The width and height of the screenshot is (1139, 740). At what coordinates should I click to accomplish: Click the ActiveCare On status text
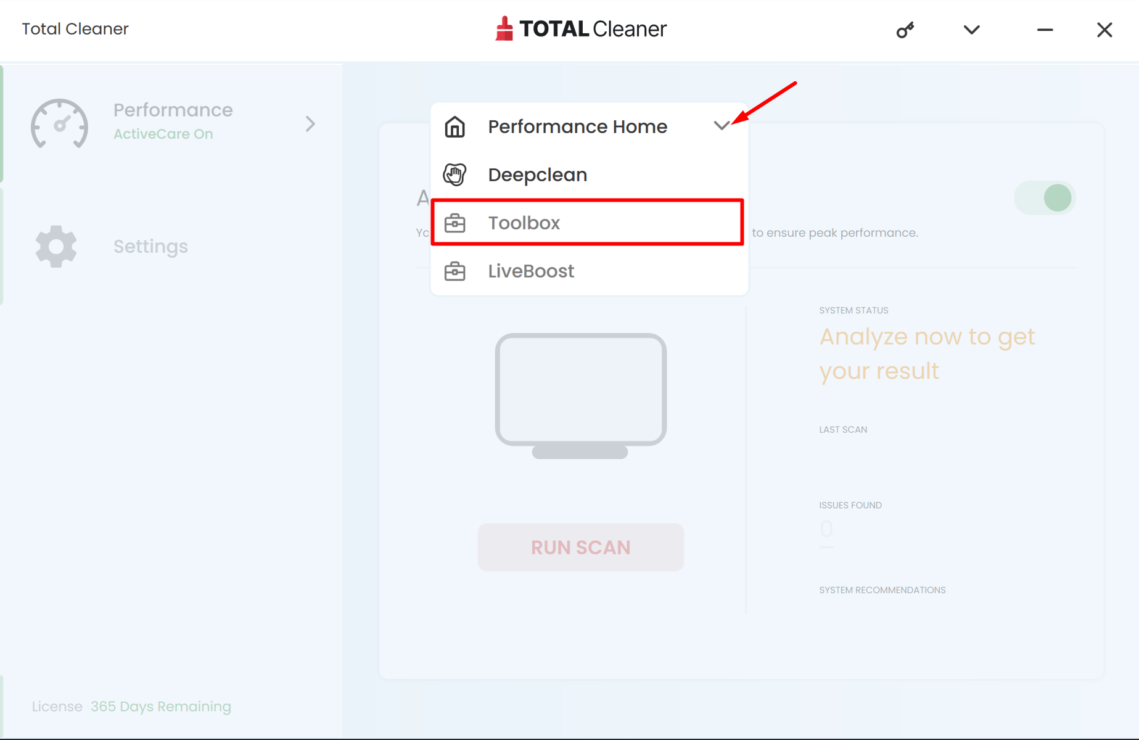pos(163,134)
